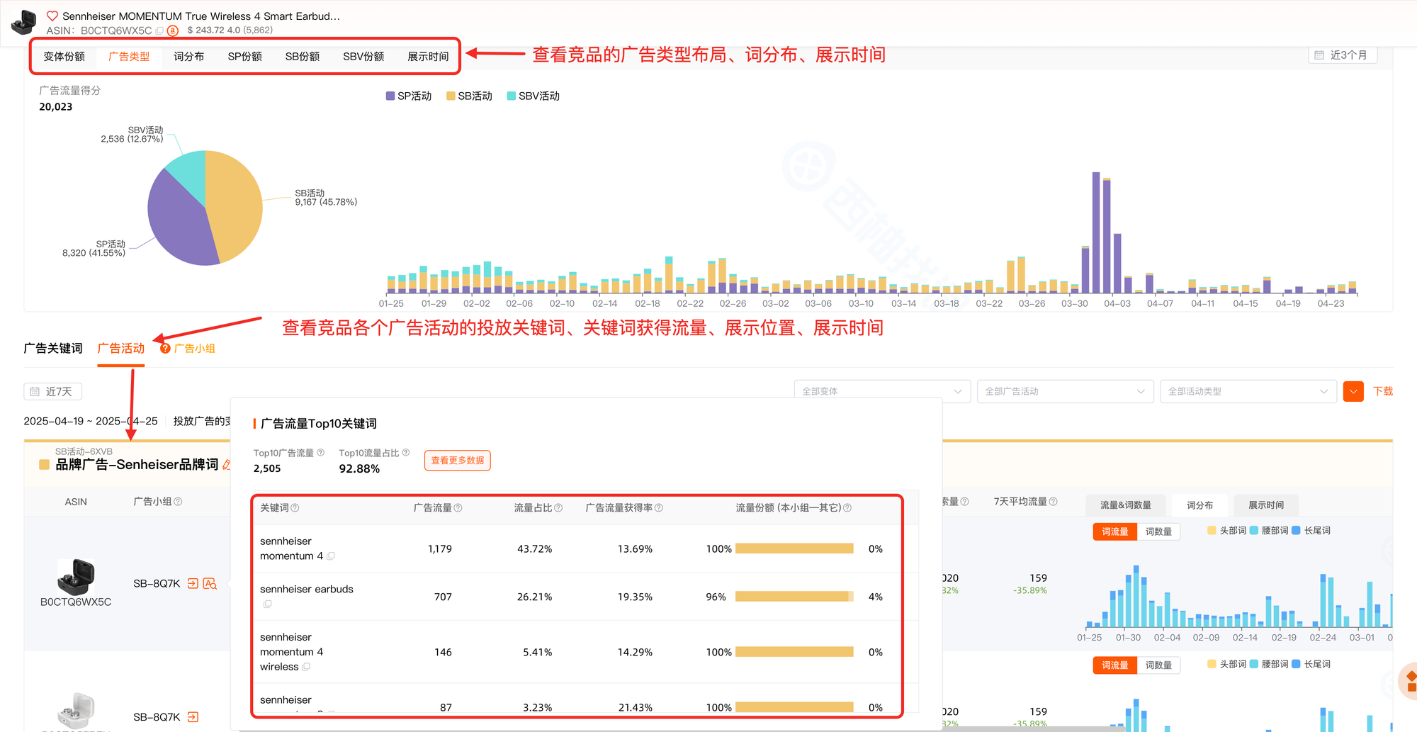This screenshot has height=732, width=1417.
Task: Select 词数量 in second row toggle
Action: (1158, 665)
